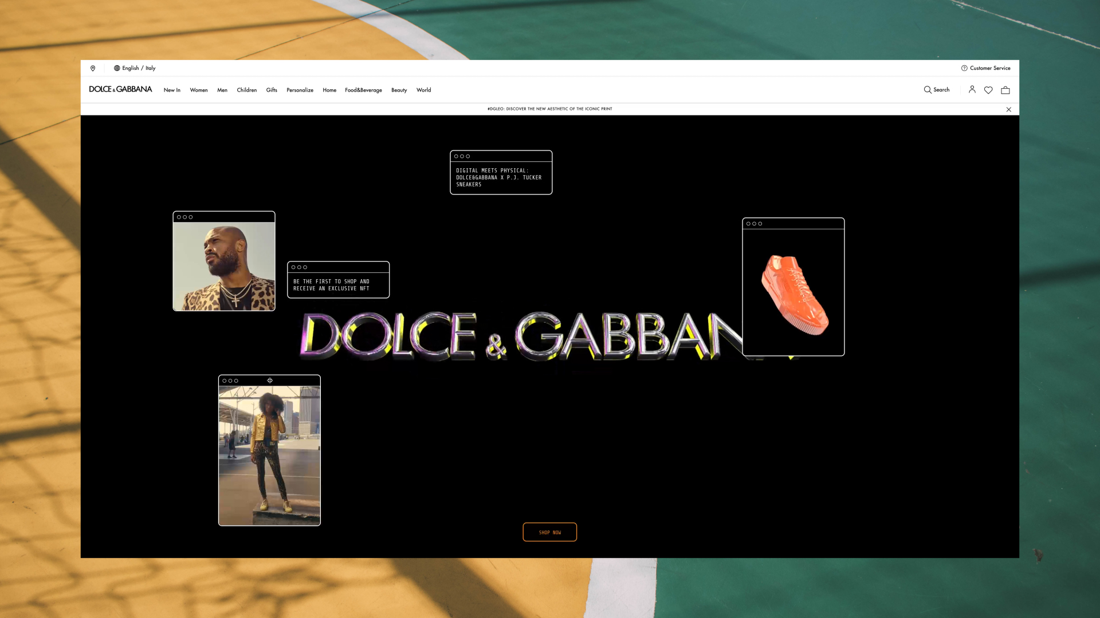Open the Personalize menu
The width and height of the screenshot is (1100, 618).
[x=300, y=90]
